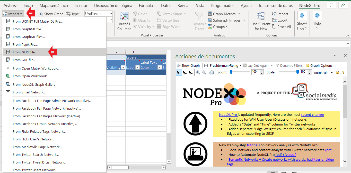Screen dimensions: 351x173
Task: Click Reset All in Options group
Action: click(281, 27)
